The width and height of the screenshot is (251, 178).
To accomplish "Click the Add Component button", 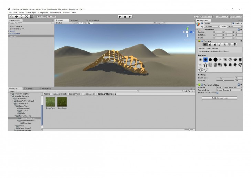I will (219, 98).
